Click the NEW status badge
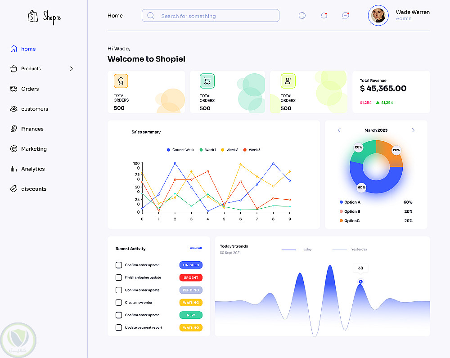This screenshot has height=358, width=450. tap(191, 315)
